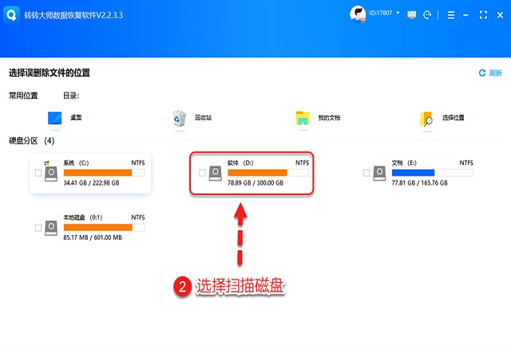Minimize the window
Screen dimensions: 511x350
coord(466,15)
